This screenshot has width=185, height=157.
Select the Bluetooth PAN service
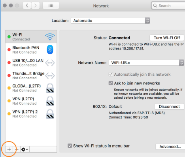pos(31,50)
